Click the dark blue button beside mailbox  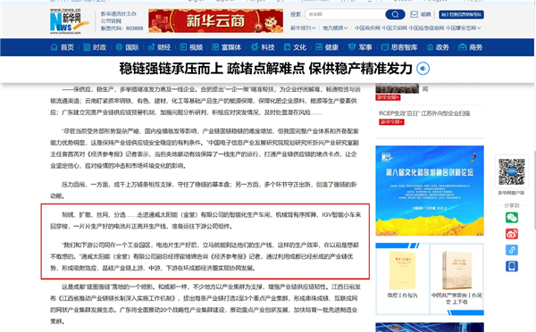pyautogui.click(x=462, y=14)
